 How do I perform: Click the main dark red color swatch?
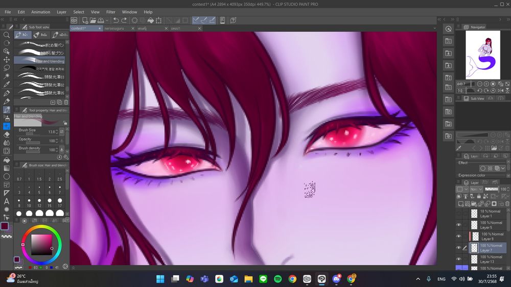(x=5, y=226)
